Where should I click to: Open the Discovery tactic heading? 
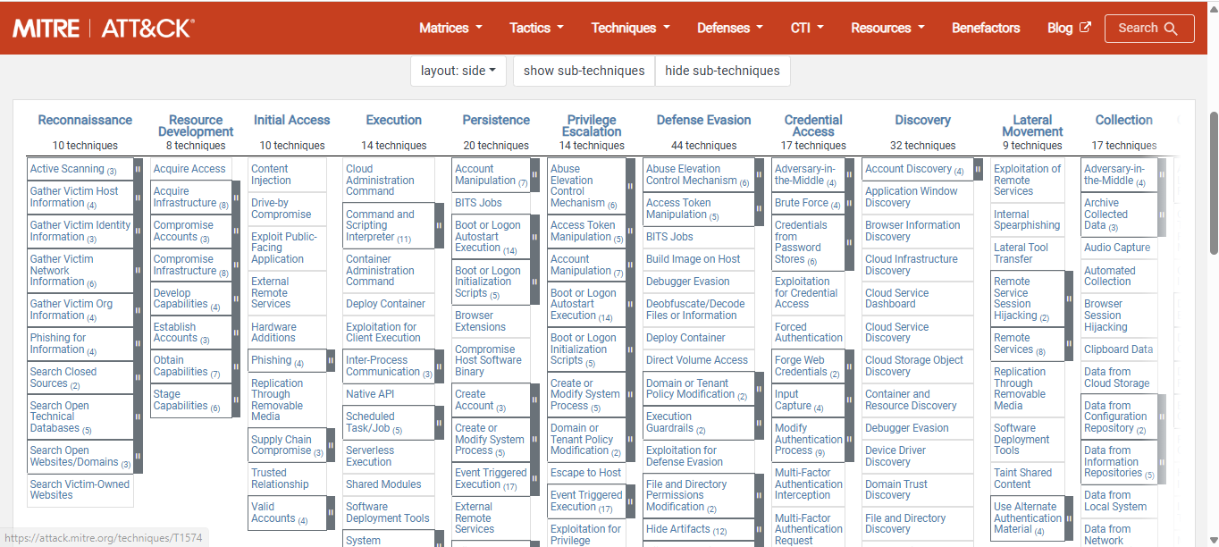point(922,120)
